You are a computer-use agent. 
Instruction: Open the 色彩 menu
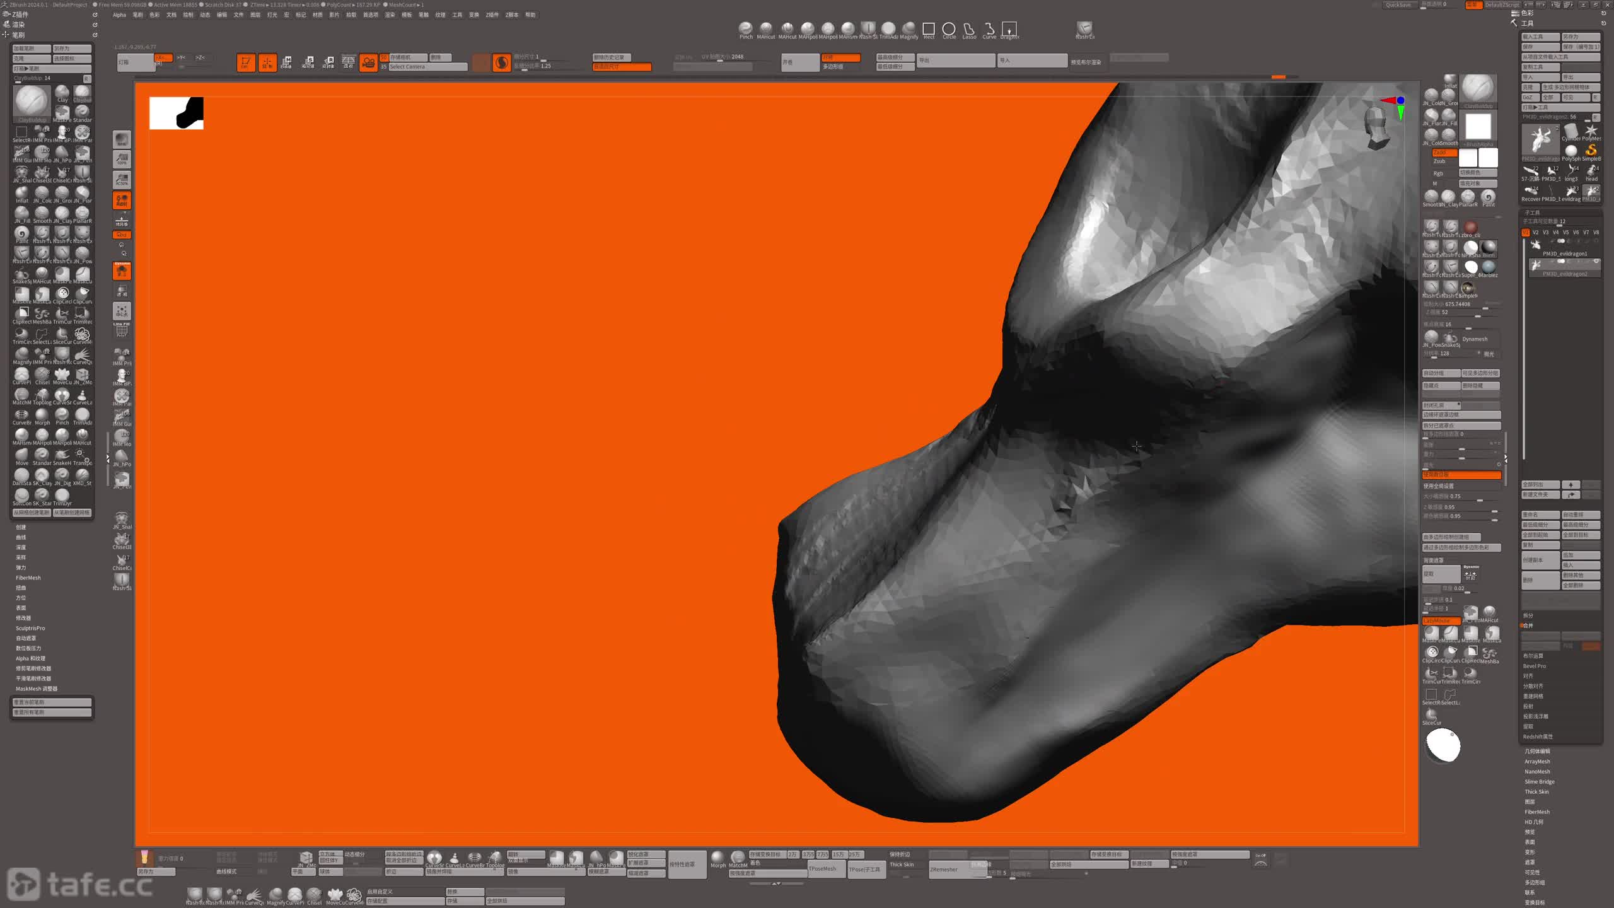pos(154,15)
